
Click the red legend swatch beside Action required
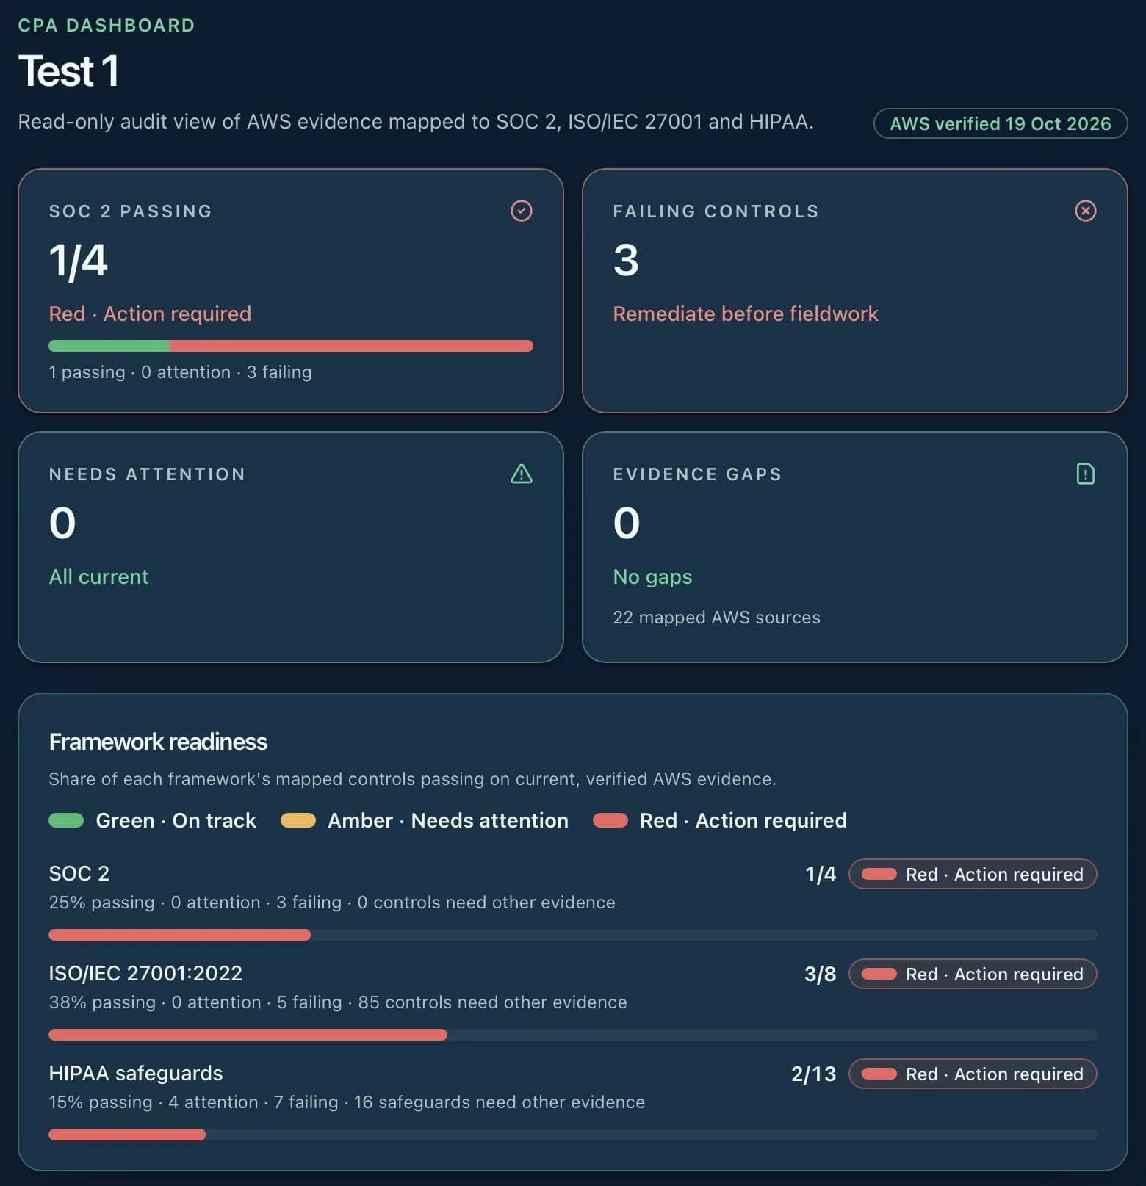pyautogui.click(x=610, y=820)
